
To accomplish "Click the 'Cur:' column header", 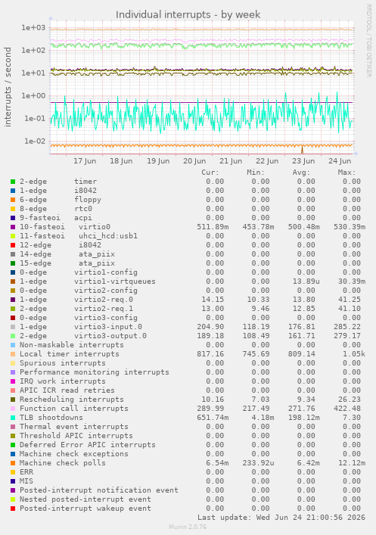I will 210,173.
